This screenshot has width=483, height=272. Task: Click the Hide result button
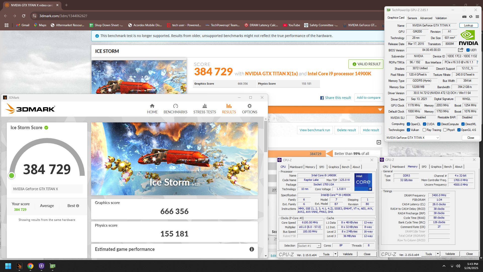click(371, 130)
